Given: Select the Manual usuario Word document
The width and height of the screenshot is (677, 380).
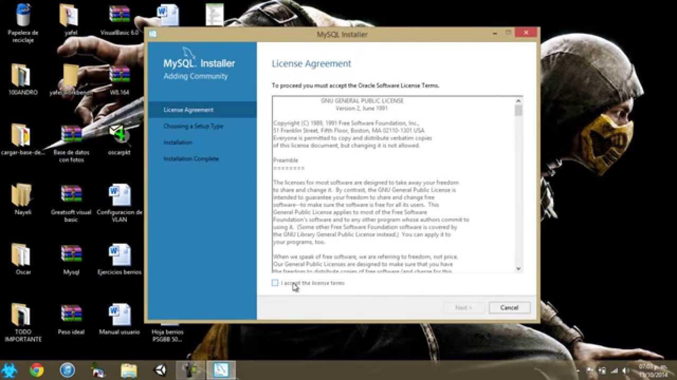Looking at the screenshot, I should pyautogui.click(x=120, y=319).
